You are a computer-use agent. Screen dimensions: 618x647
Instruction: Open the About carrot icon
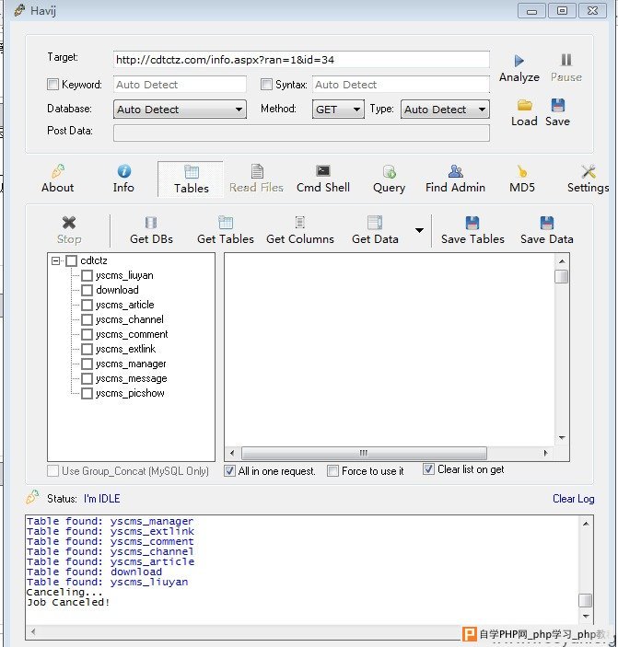(x=58, y=171)
